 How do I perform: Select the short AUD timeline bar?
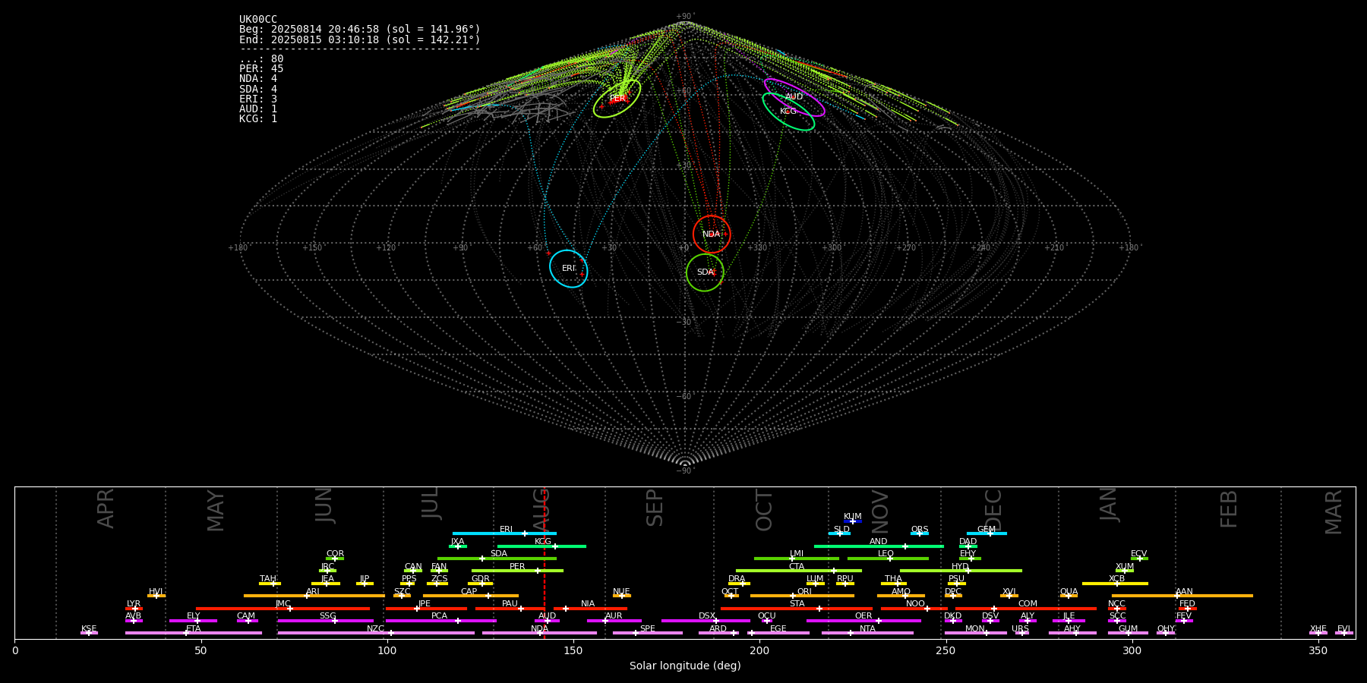point(547,621)
